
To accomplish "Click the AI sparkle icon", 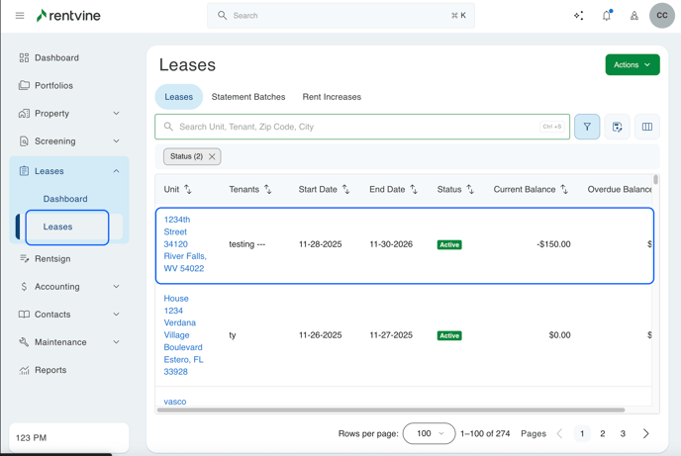I will (579, 16).
